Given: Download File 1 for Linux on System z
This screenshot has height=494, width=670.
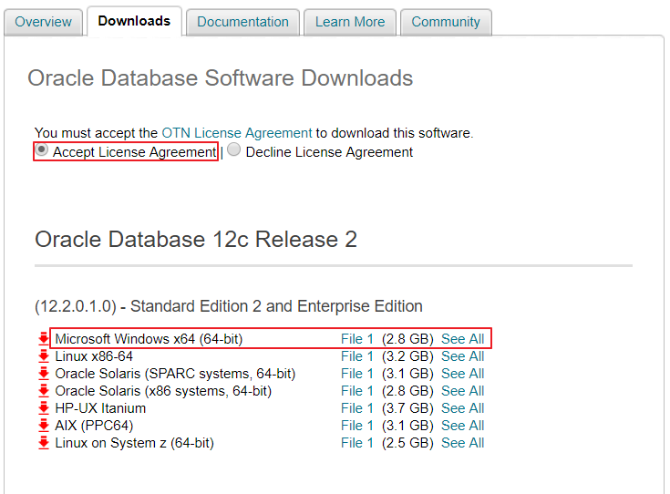Looking at the screenshot, I should point(356,443).
